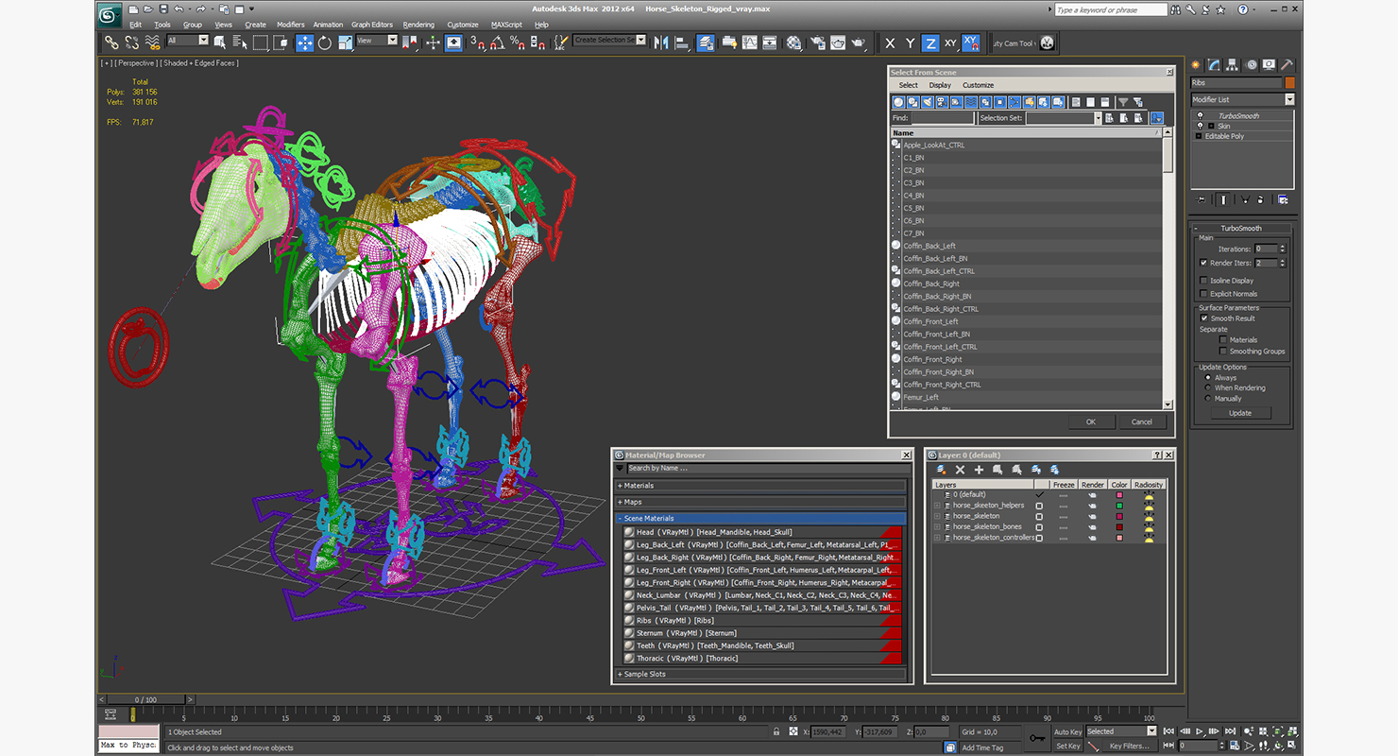
Task: Restrict transform to X axis
Action: tap(890, 43)
